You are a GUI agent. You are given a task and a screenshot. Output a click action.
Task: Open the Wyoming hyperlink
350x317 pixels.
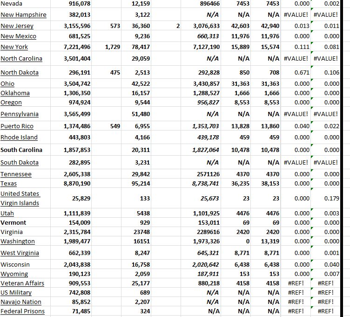pos(14,274)
